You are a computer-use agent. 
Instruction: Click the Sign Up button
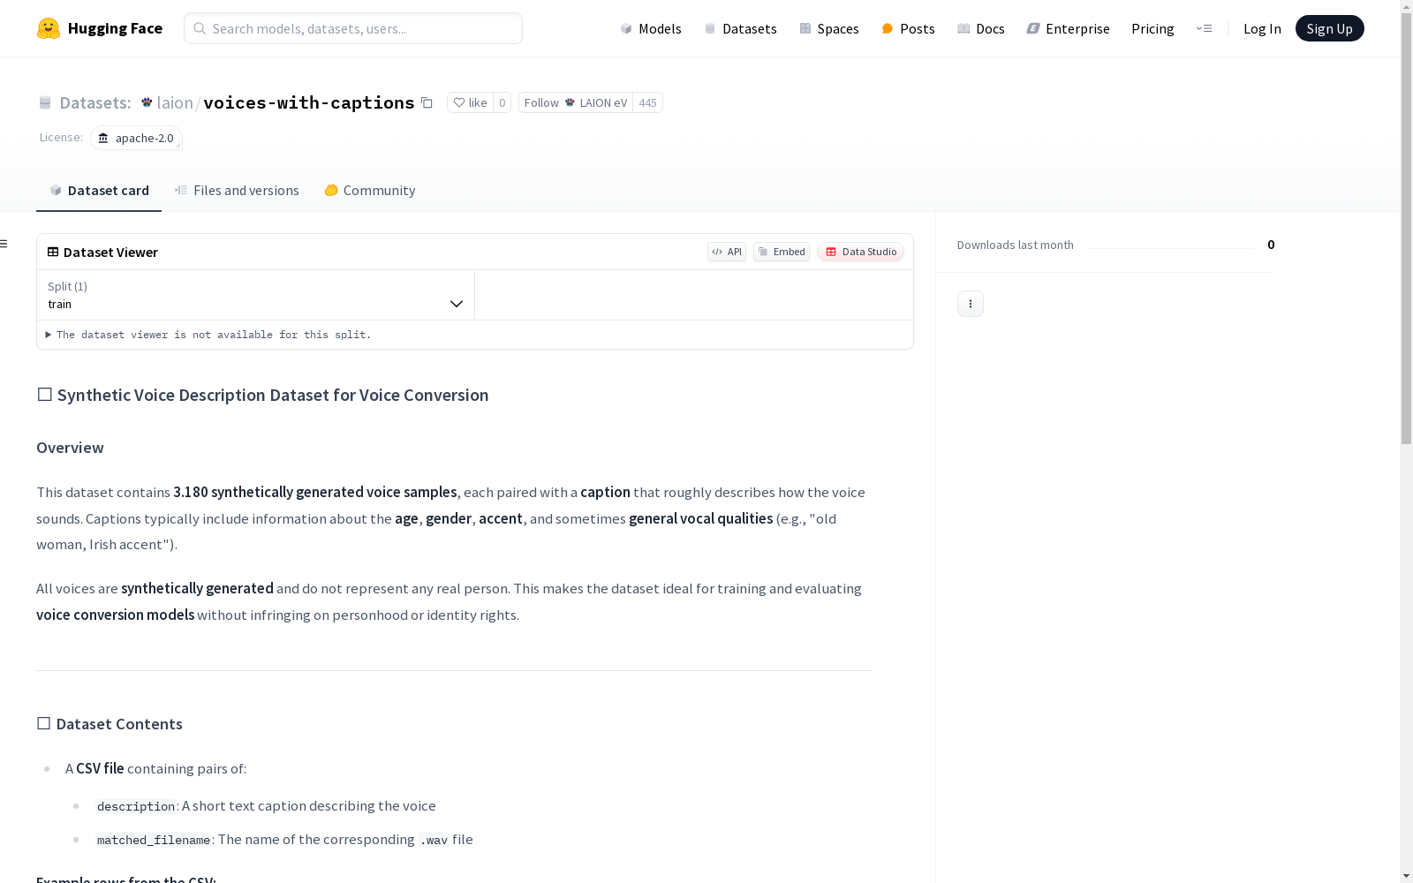click(1330, 28)
